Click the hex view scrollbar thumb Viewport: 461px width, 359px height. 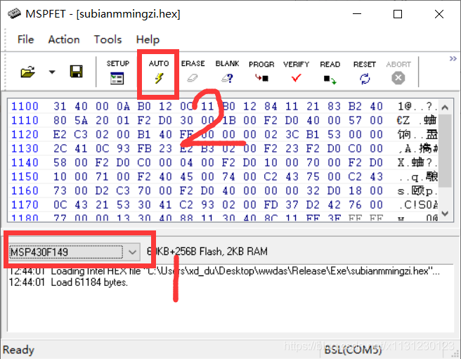click(x=445, y=150)
